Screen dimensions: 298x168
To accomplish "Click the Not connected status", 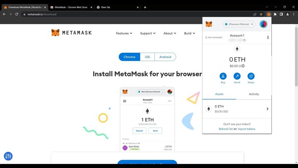I will pyautogui.click(x=214, y=37).
